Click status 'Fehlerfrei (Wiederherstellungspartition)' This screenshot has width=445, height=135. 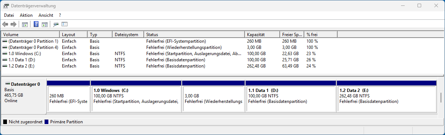pyautogui.click(x=184, y=47)
